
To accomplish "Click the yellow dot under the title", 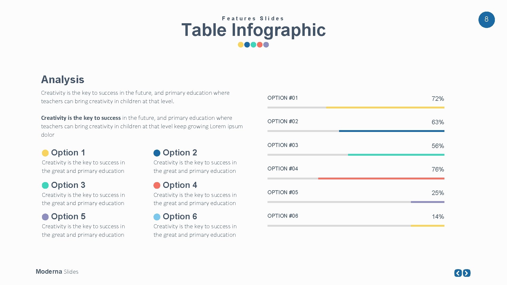I will coord(241,45).
